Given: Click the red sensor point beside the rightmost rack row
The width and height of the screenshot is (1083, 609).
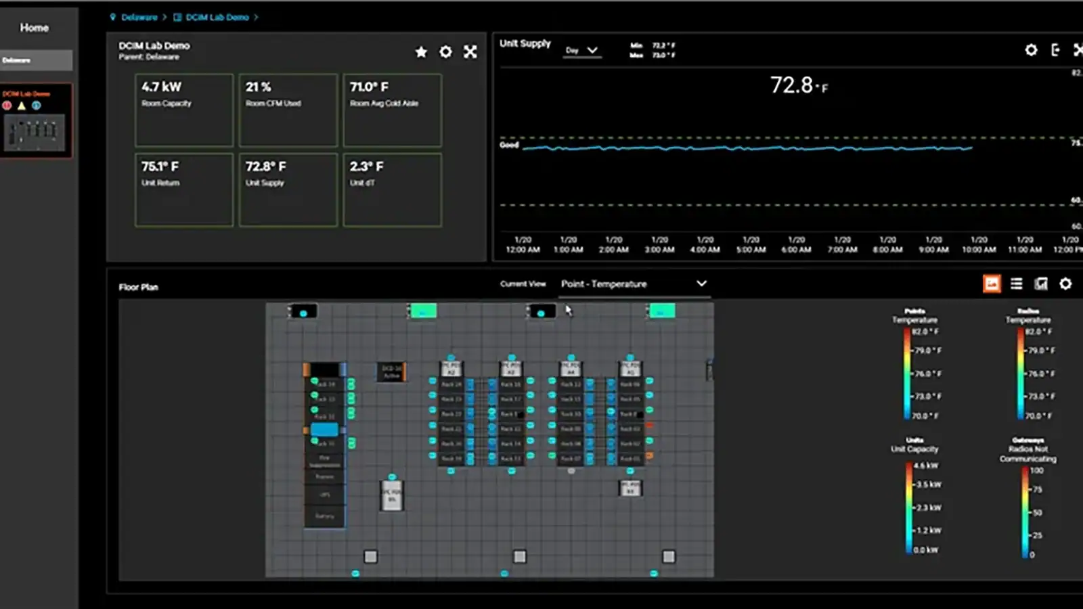Looking at the screenshot, I should tap(650, 426).
